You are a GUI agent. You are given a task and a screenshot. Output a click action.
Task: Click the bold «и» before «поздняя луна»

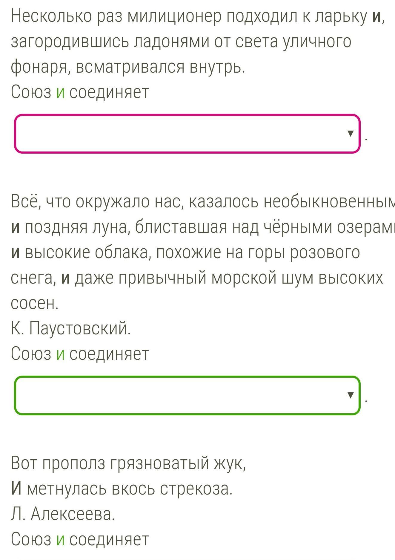coord(16,228)
